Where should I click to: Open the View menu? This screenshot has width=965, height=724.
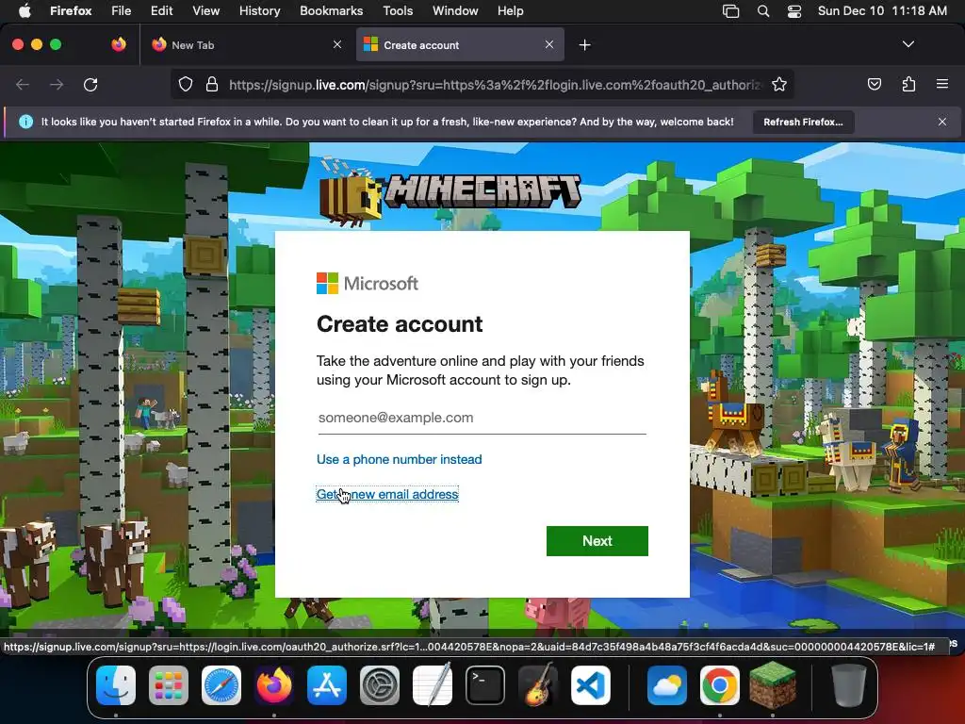coord(205,10)
